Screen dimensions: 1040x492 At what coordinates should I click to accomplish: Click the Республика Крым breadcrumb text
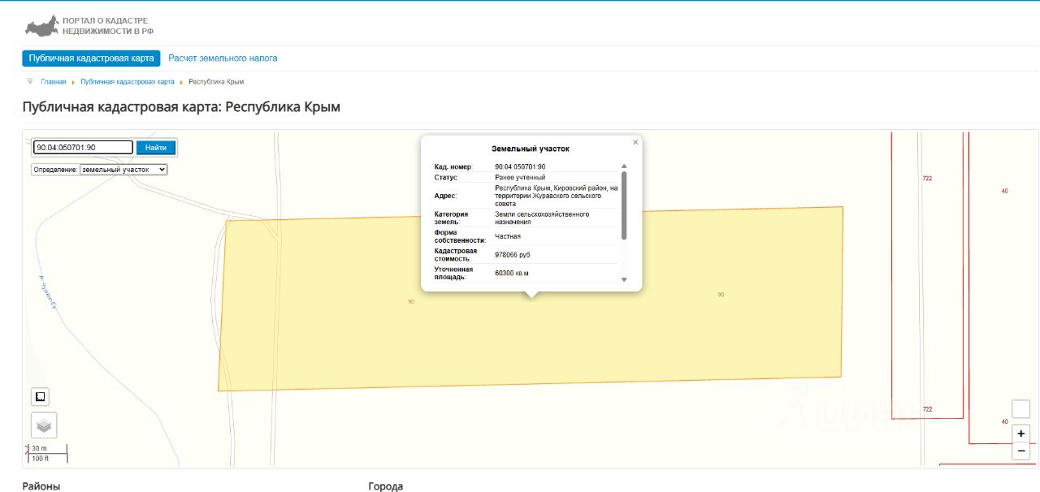[x=216, y=82]
